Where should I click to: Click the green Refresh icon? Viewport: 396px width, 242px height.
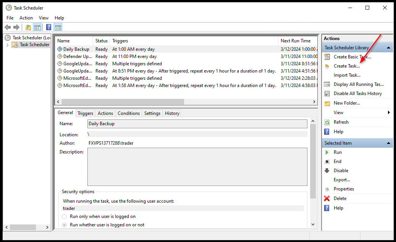pyautogui.click(x=327, y=122)
